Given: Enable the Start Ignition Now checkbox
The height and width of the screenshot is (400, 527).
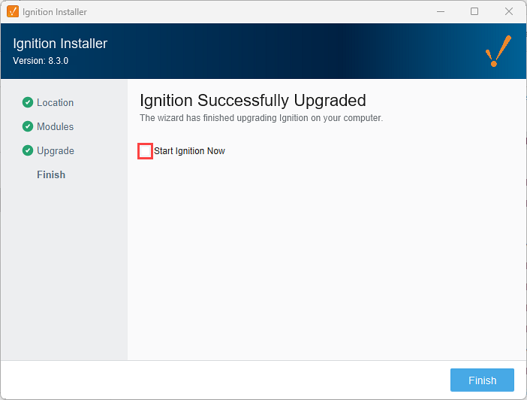Looking at the screenshot, I should point(145,151).
